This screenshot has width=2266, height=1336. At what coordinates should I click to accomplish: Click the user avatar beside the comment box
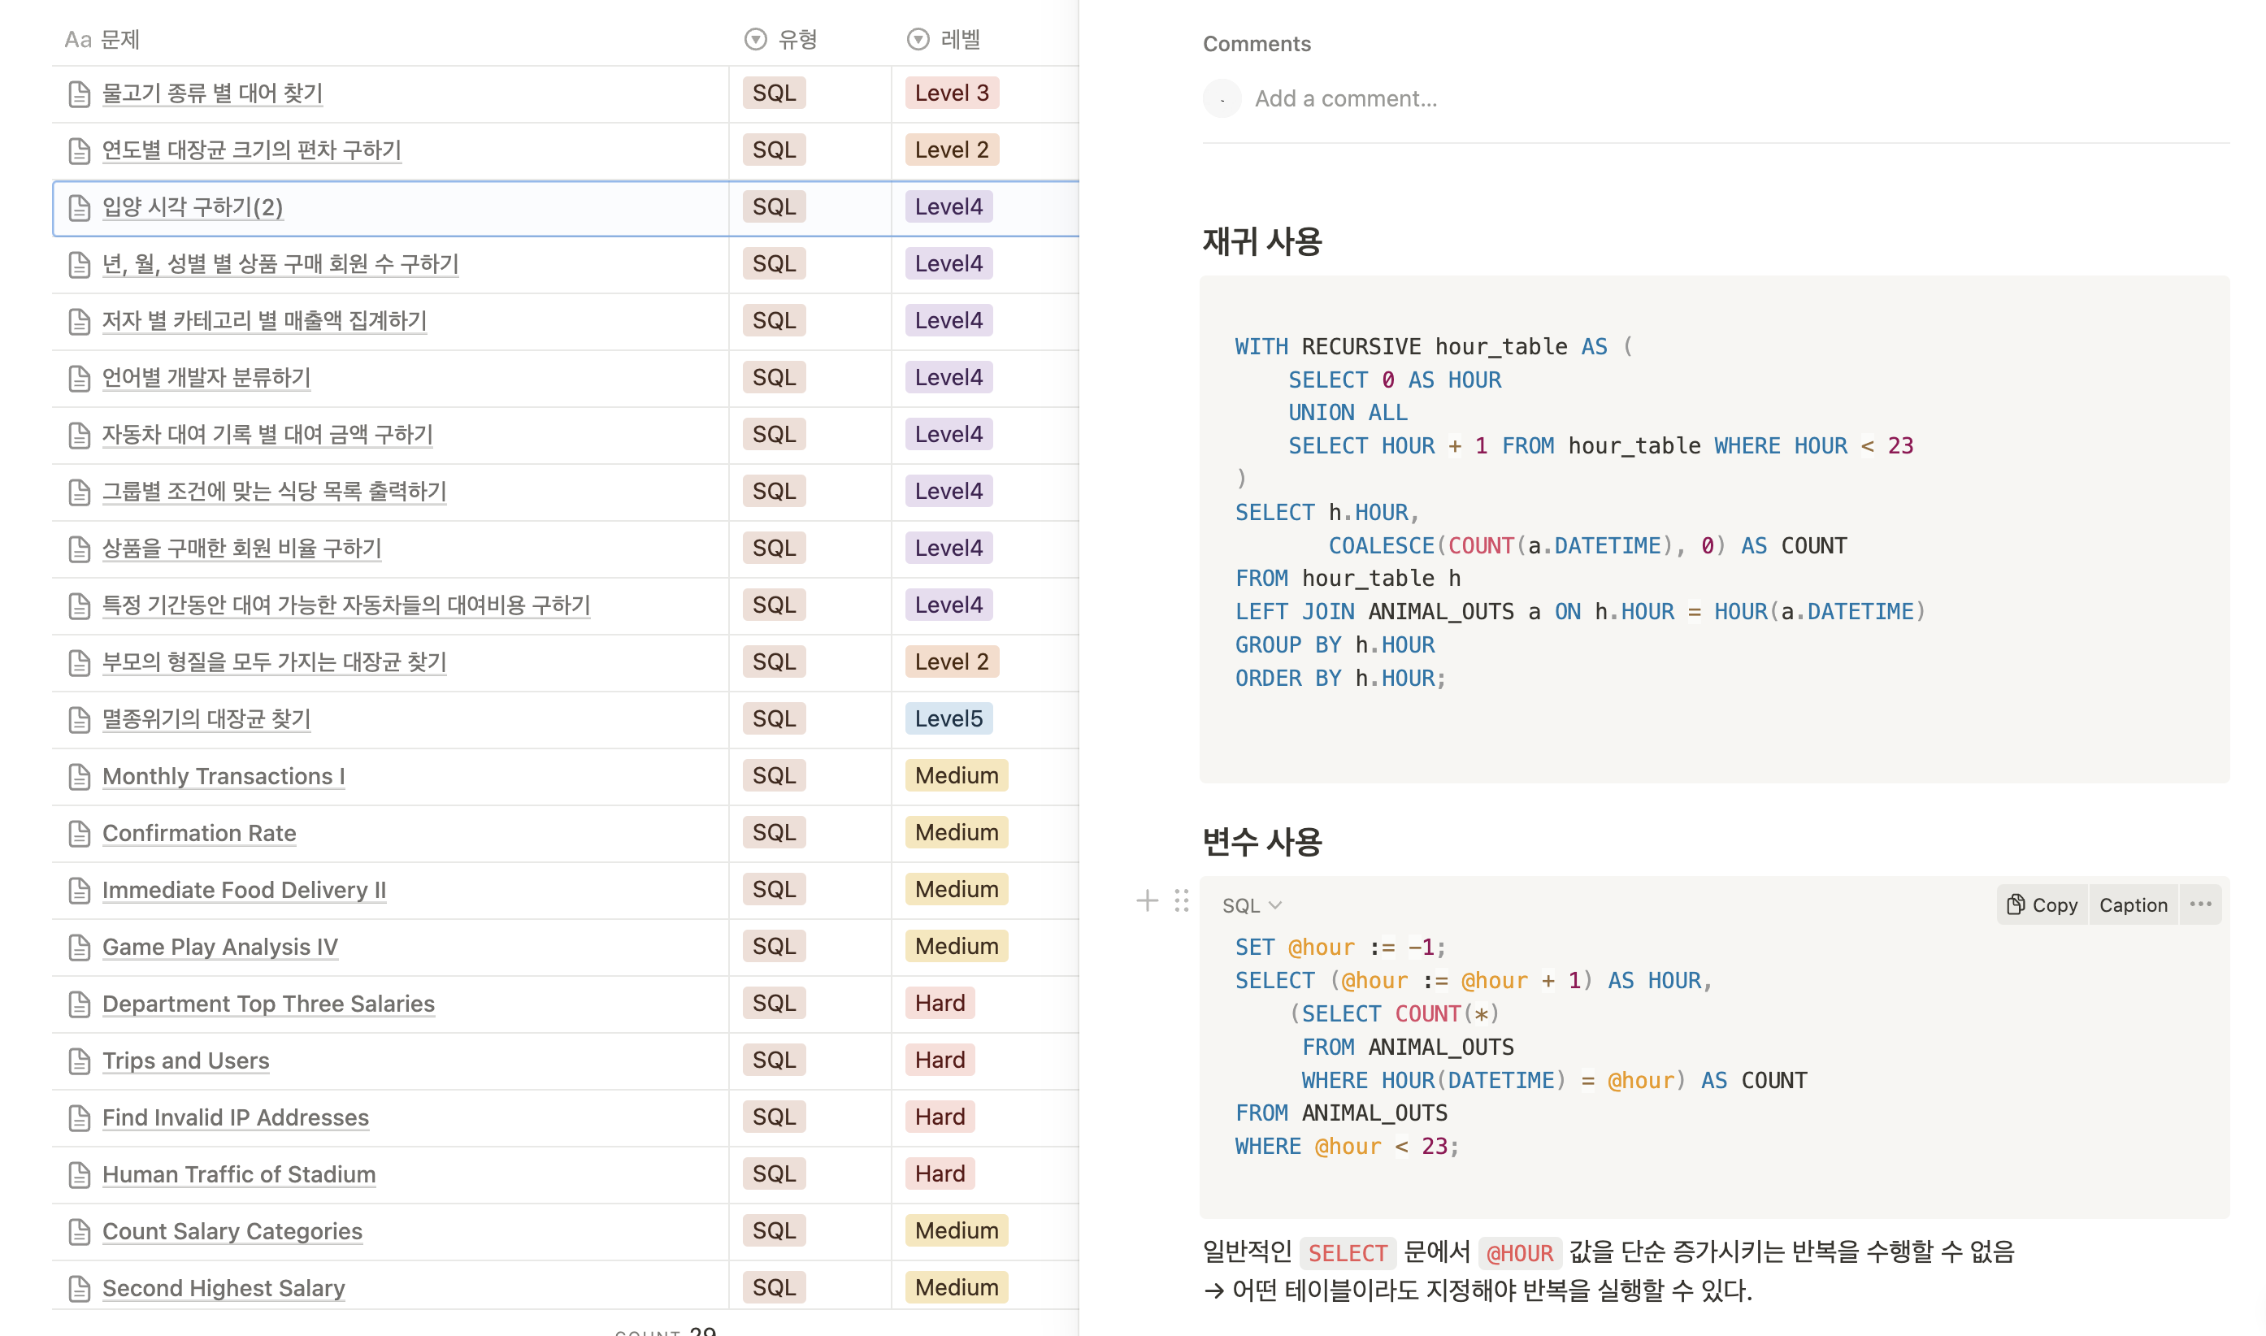pos(1222,98)
